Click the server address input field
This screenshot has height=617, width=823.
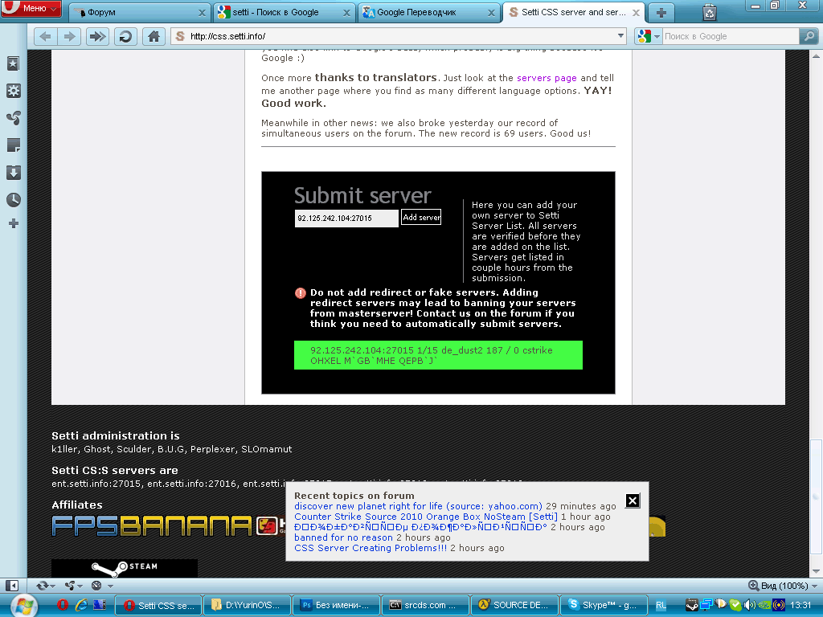click(x=346, y=219)
